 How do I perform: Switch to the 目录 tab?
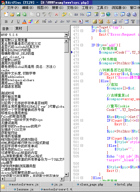tap(6, 29)
